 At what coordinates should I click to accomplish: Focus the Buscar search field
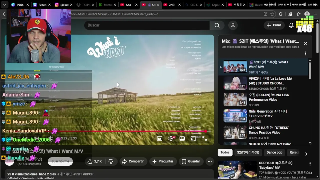[147, 25]
